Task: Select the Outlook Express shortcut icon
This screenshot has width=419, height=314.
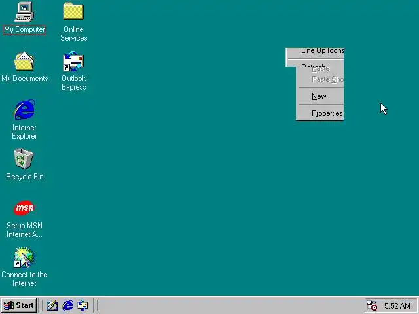Action: coord(73,61)
